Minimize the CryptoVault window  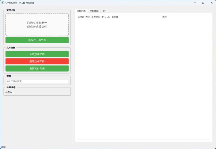click(x=195, y=3)
